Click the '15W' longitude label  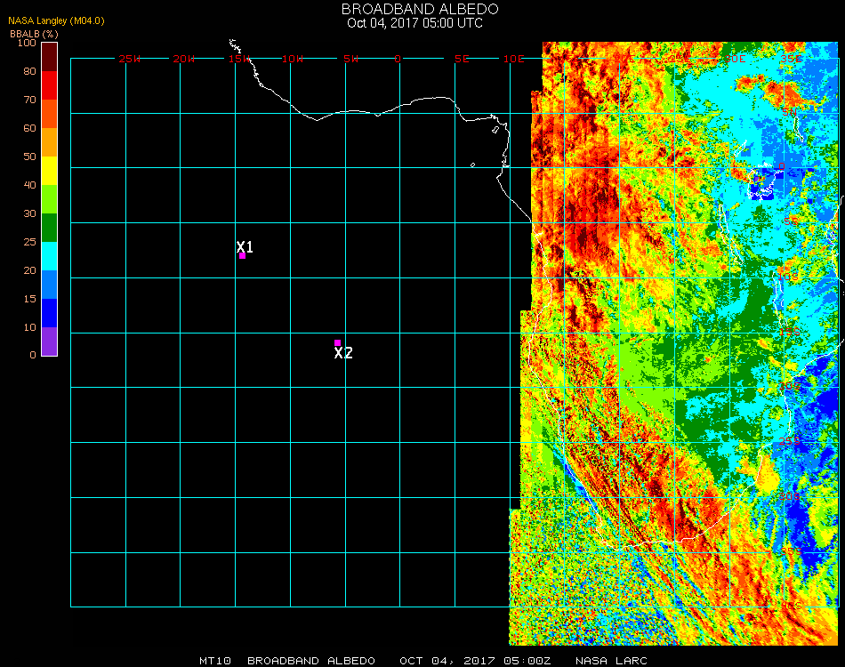click(x=238, y=59)
